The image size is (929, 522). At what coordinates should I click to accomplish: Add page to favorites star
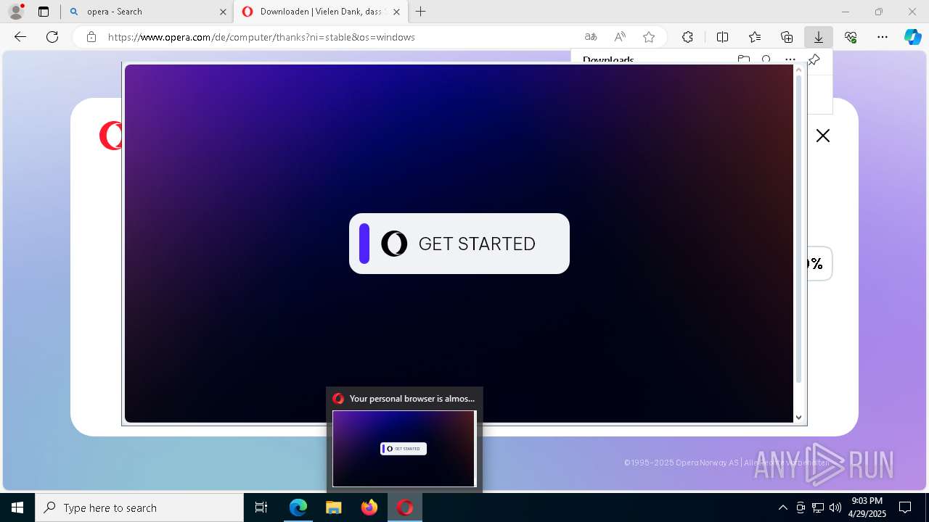649,37
